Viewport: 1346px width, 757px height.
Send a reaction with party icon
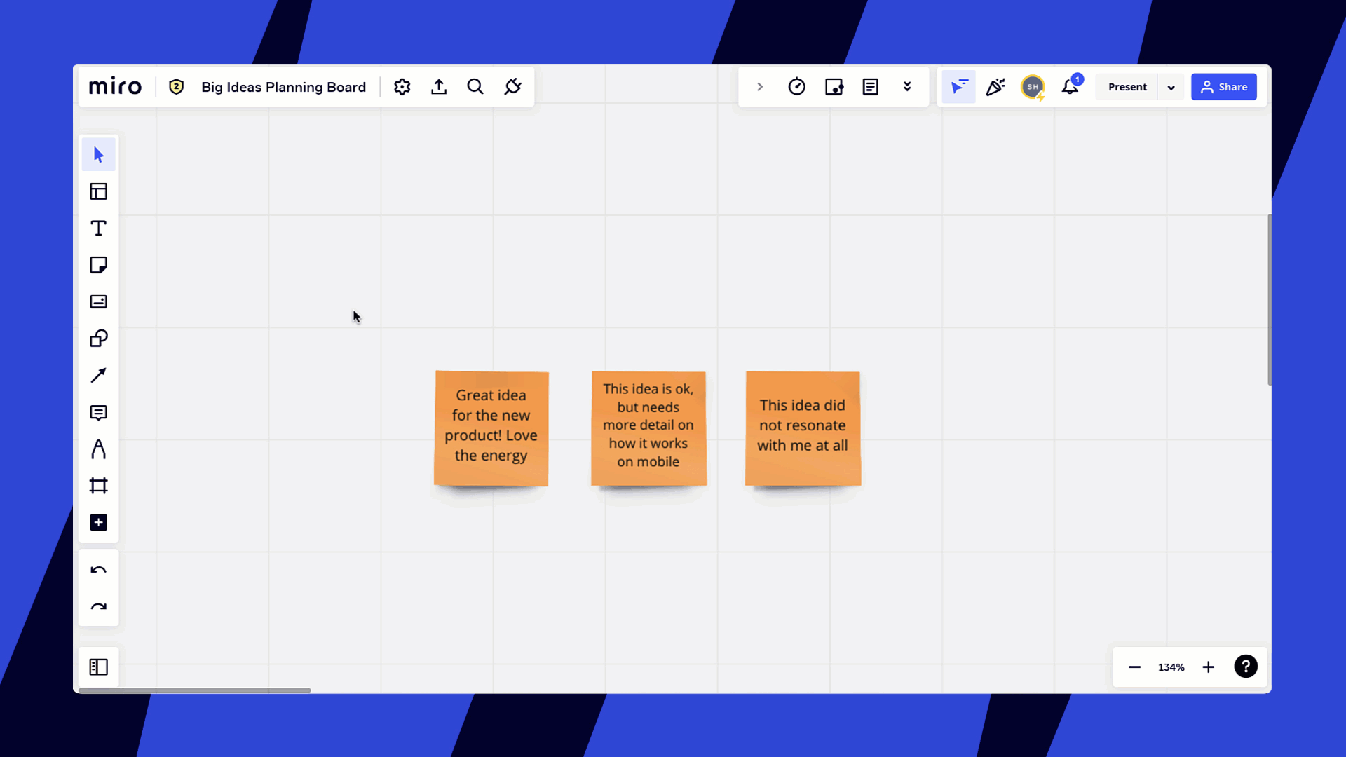click(x=995, y=87)
